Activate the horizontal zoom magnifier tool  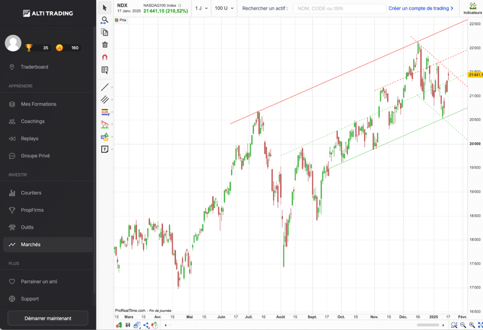(105, 20)
